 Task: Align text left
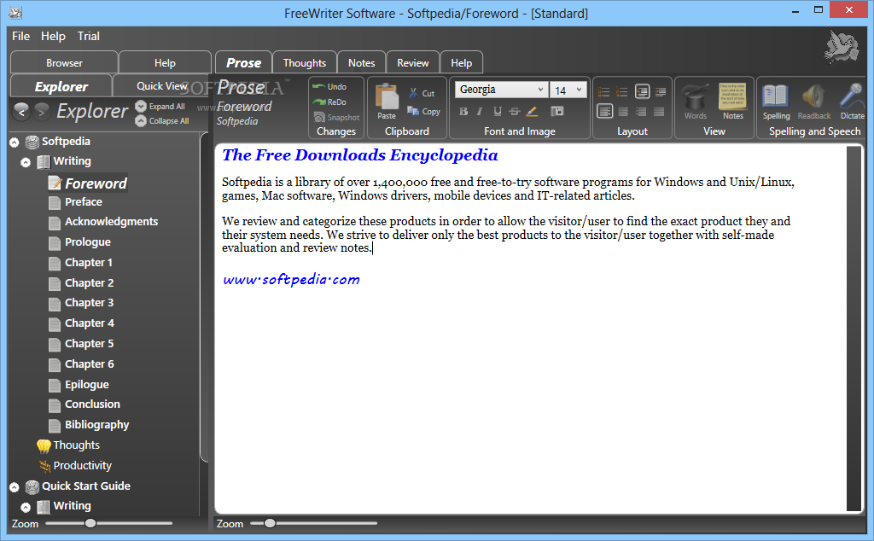click(605, 112)
